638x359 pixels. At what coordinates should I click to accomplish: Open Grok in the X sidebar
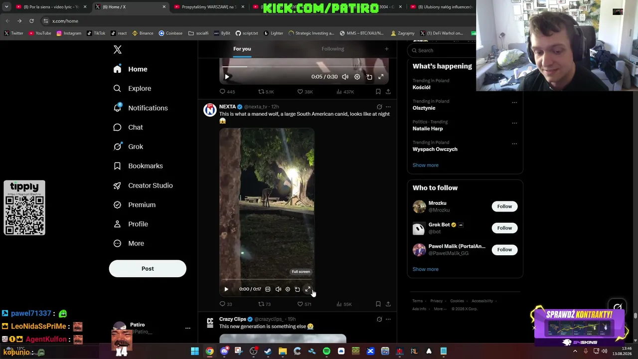(128, 147)
